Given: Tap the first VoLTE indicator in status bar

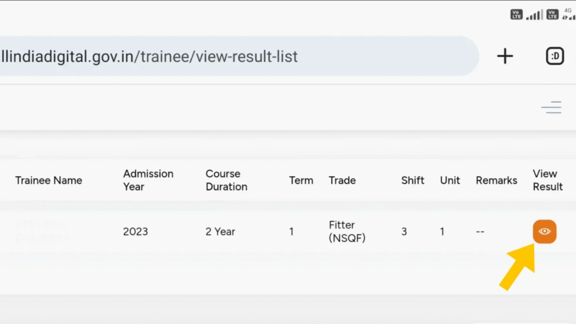Looking at the screenshot, I should (516, 14).
